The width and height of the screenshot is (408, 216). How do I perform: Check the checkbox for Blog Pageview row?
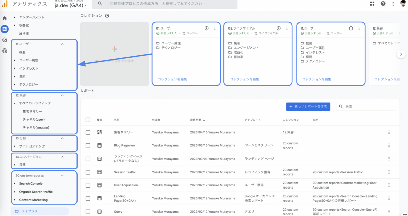click(x=88, y=145)
